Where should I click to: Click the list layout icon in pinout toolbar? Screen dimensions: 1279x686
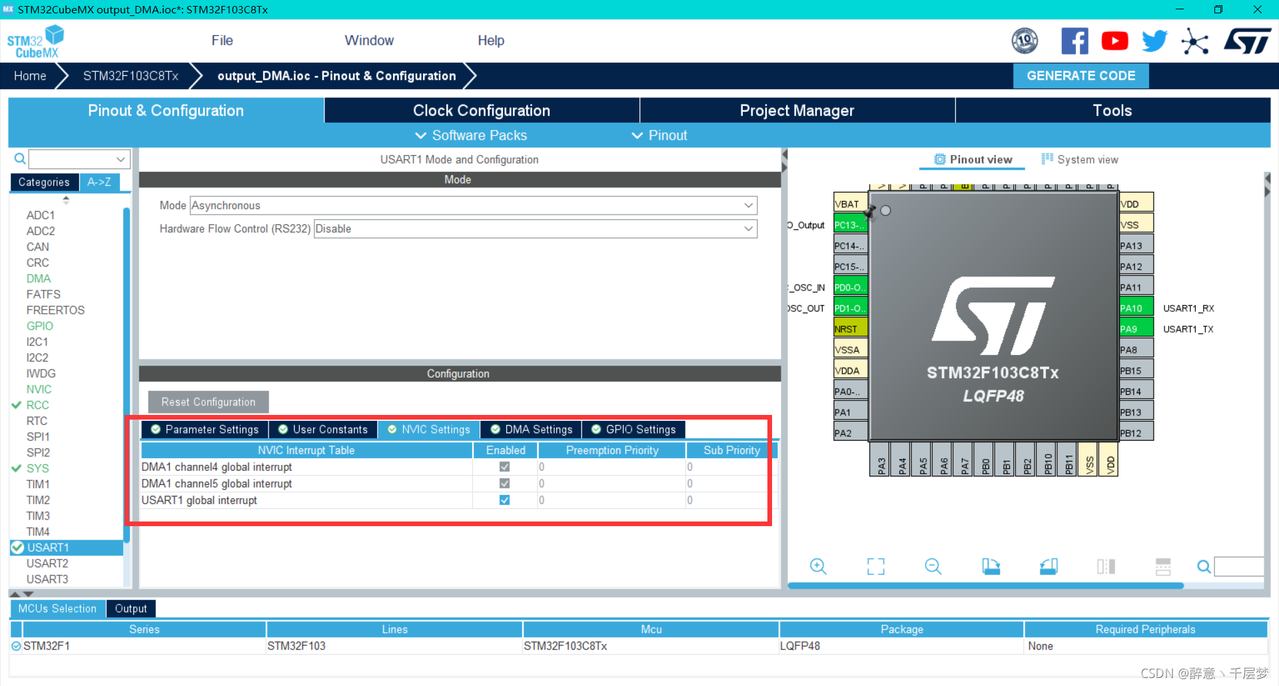[x=1163, y=567]
